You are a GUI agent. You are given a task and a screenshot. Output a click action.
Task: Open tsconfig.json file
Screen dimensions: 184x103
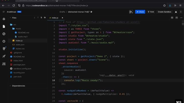click(19, 73)
